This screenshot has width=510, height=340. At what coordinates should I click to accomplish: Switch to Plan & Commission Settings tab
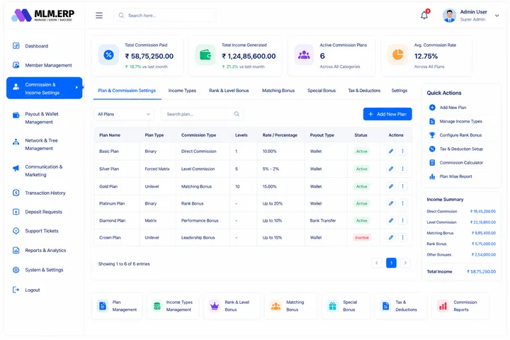pos(127,91)
